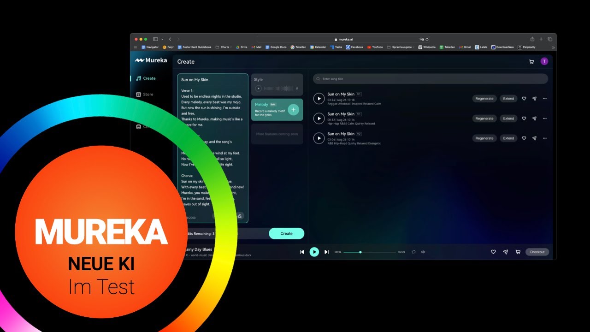Open the Google Docs bookmark
This screenshot has height=332, width=590.
coord(276,47)
